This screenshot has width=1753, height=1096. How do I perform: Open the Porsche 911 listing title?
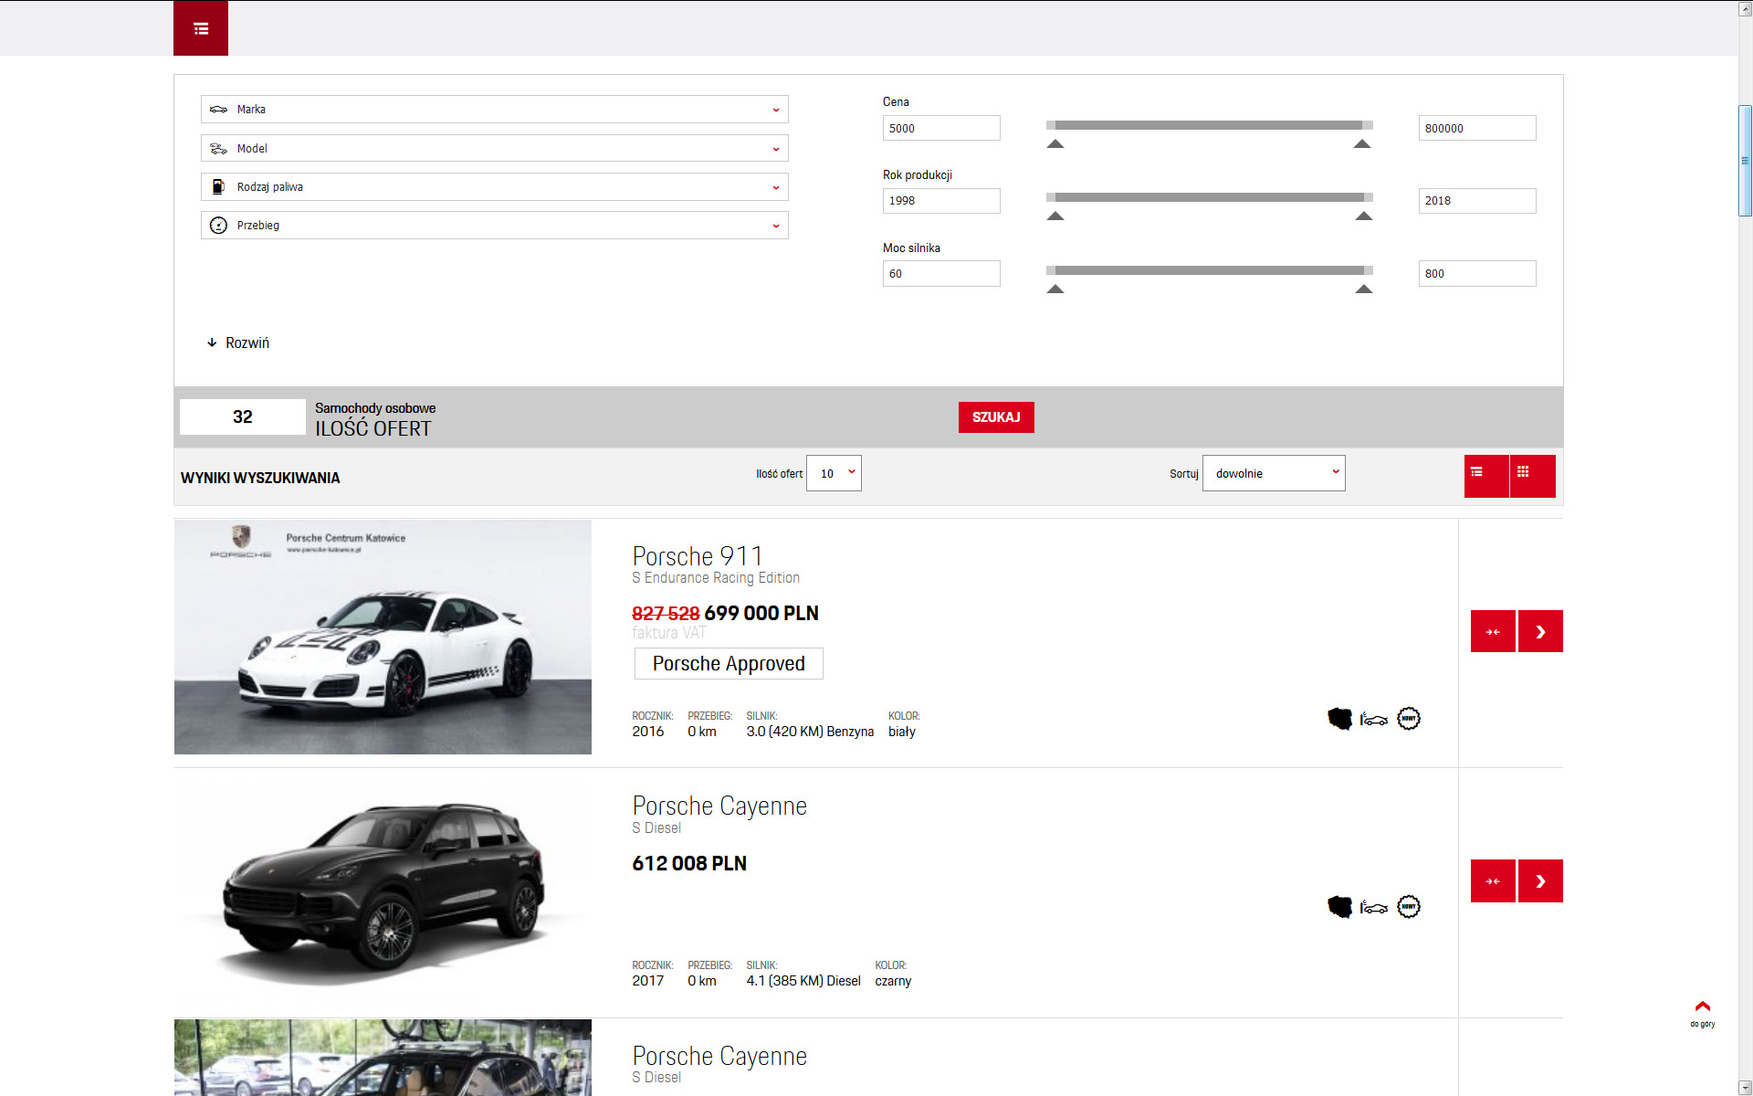click(x=698, y=556)
